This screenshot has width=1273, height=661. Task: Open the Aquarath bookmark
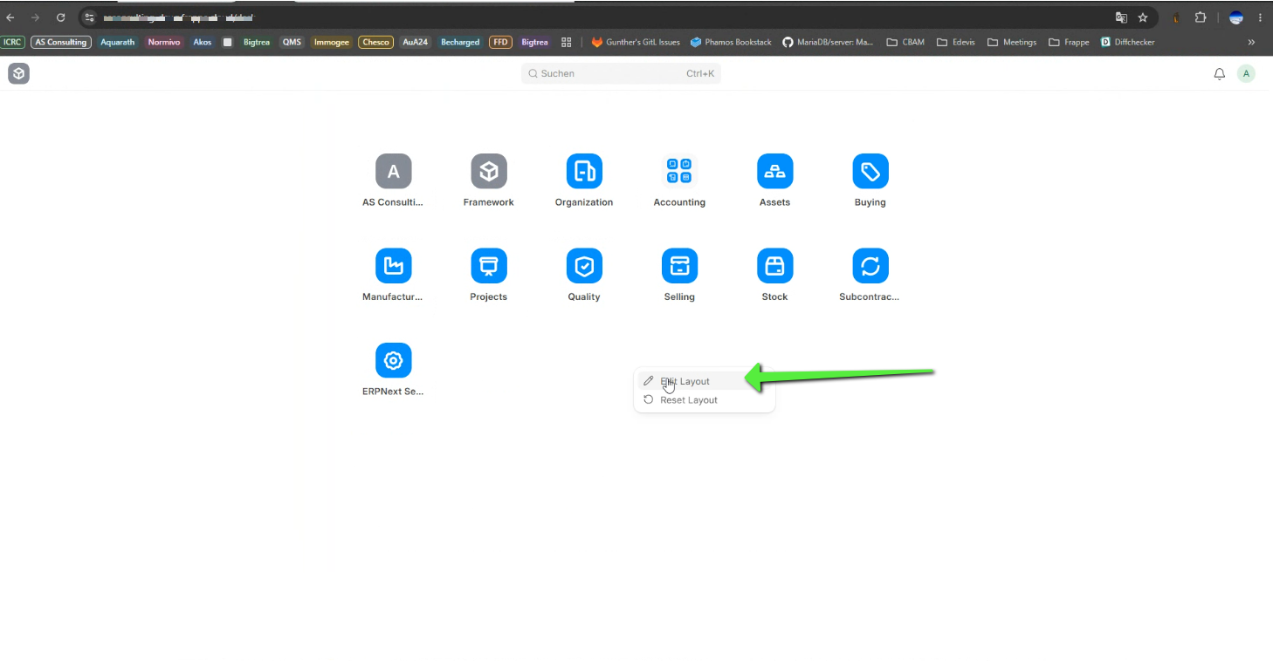click(117, 42)
